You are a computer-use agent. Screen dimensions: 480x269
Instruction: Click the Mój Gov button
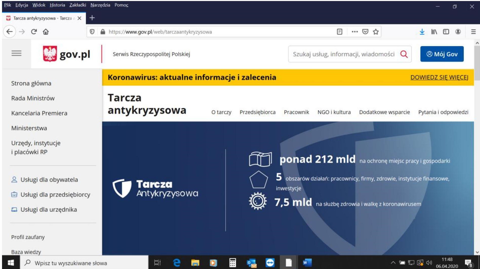pos(442,54)
